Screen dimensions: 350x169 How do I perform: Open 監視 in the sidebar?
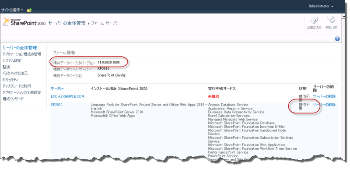6,67
